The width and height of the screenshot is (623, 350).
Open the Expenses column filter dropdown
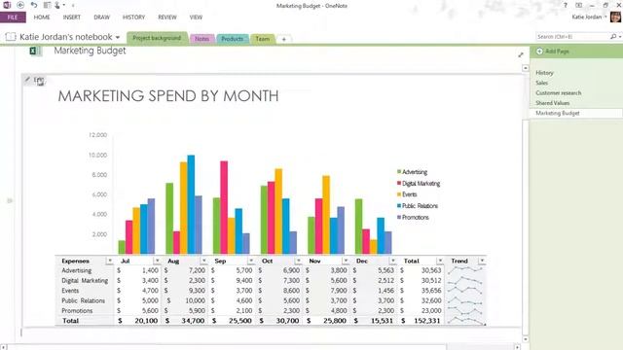pyautogui.click(x=110, y=261)
